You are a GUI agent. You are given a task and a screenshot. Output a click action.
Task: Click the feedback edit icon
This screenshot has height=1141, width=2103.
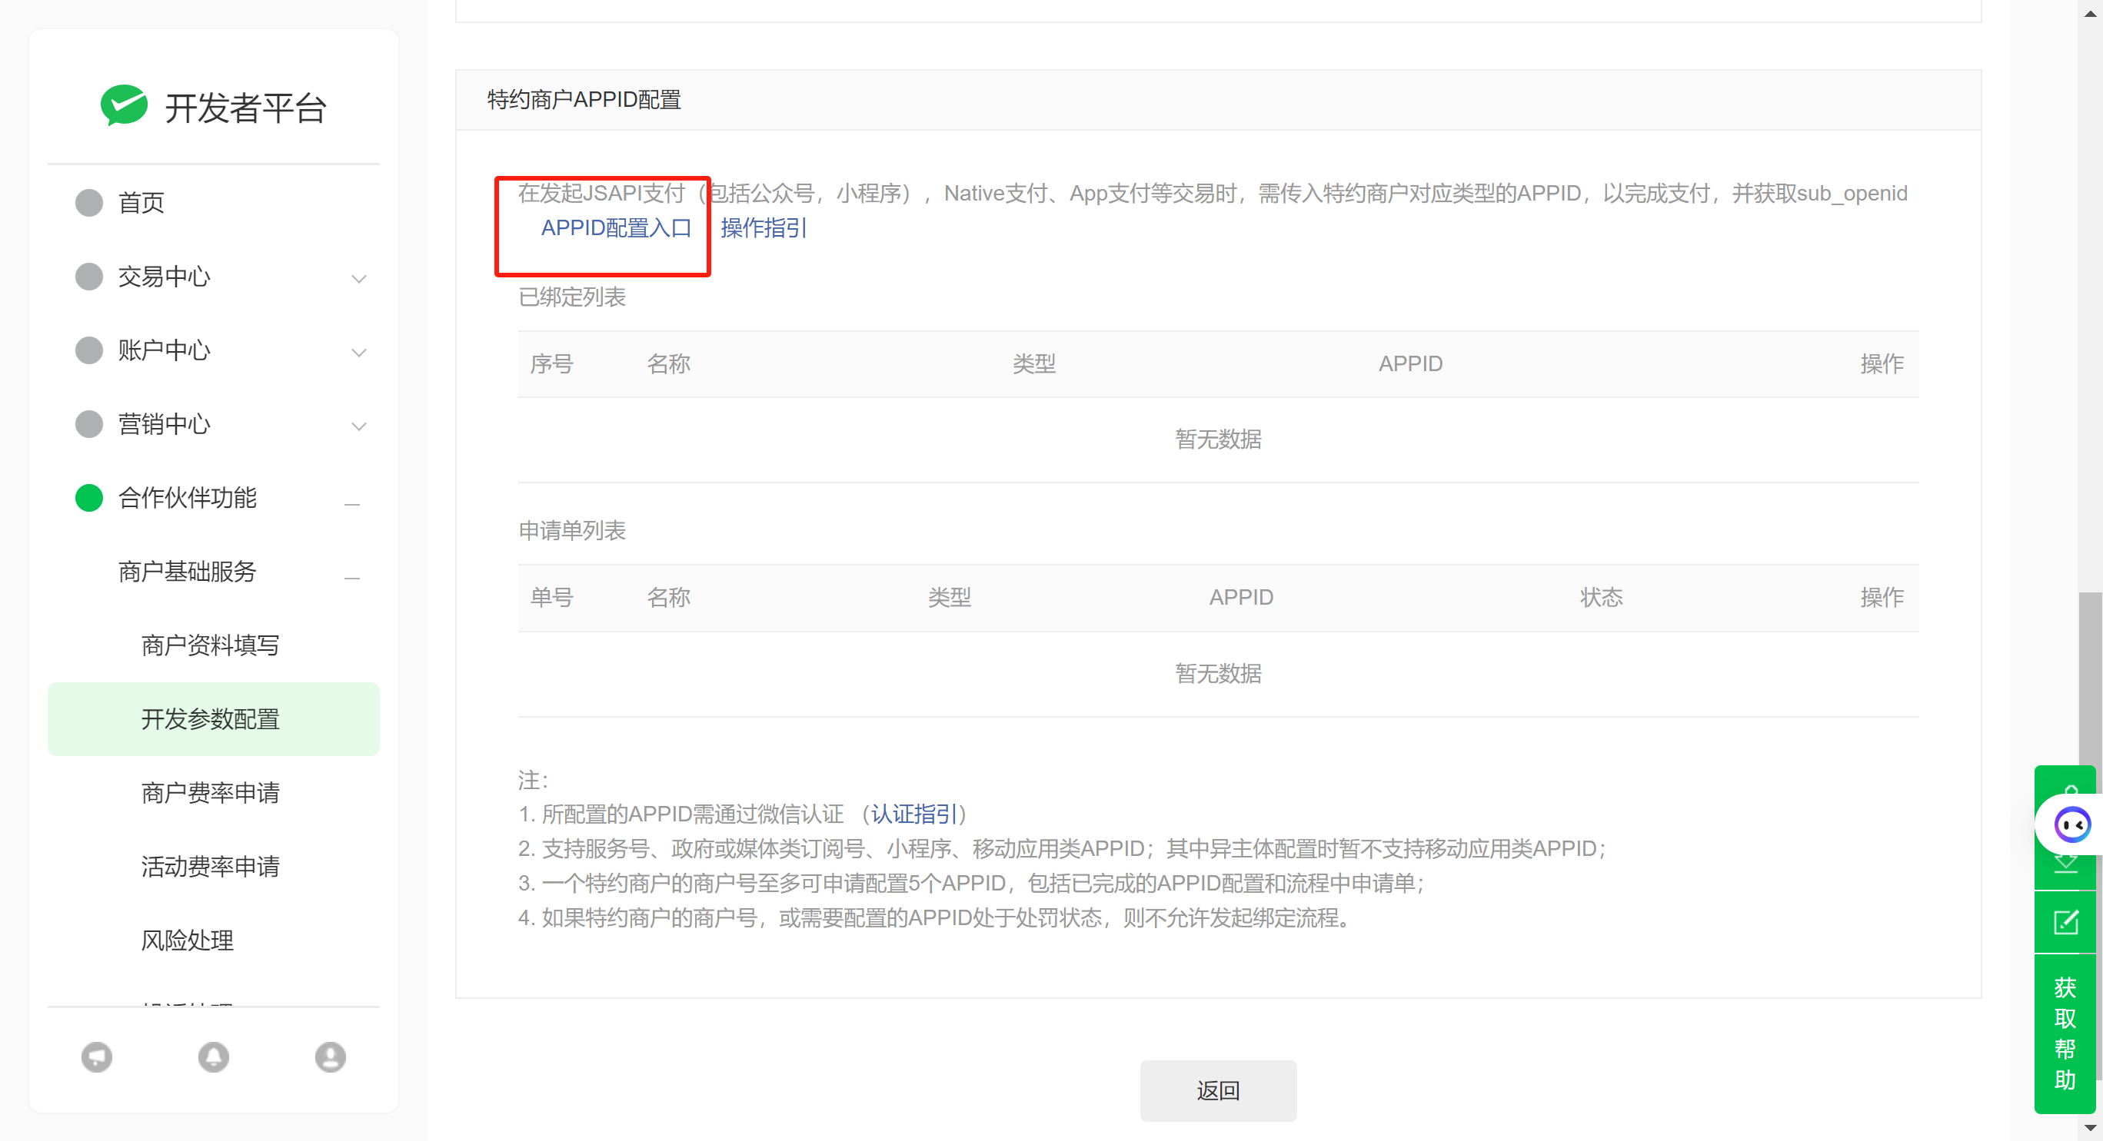[x=2065, y=923]
